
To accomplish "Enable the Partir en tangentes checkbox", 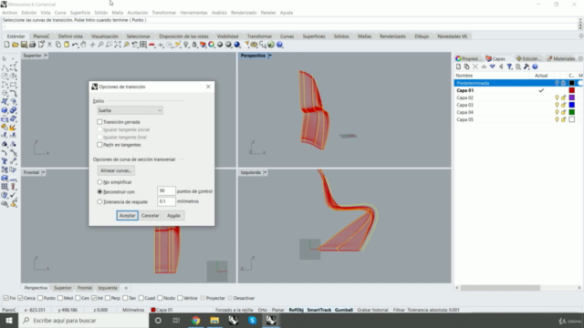I will [x=99, y=145].
